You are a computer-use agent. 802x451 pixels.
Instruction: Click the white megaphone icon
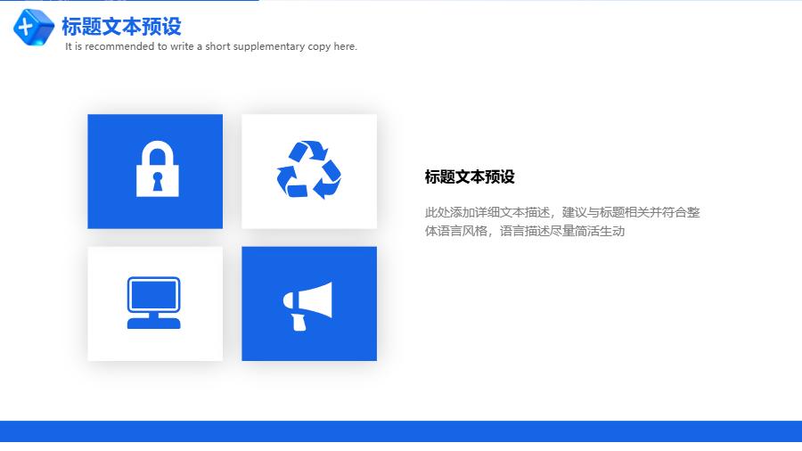click(307, 305)
